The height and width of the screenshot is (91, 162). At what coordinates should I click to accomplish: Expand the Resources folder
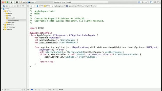pos(5,22)
